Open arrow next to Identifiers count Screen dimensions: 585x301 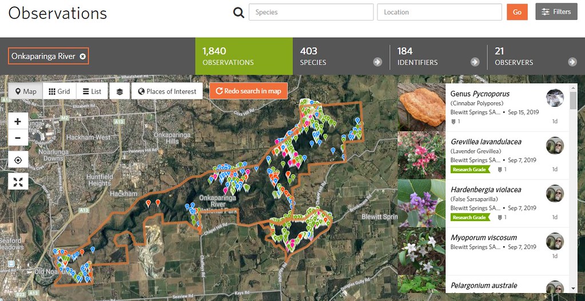click(475, 62)
